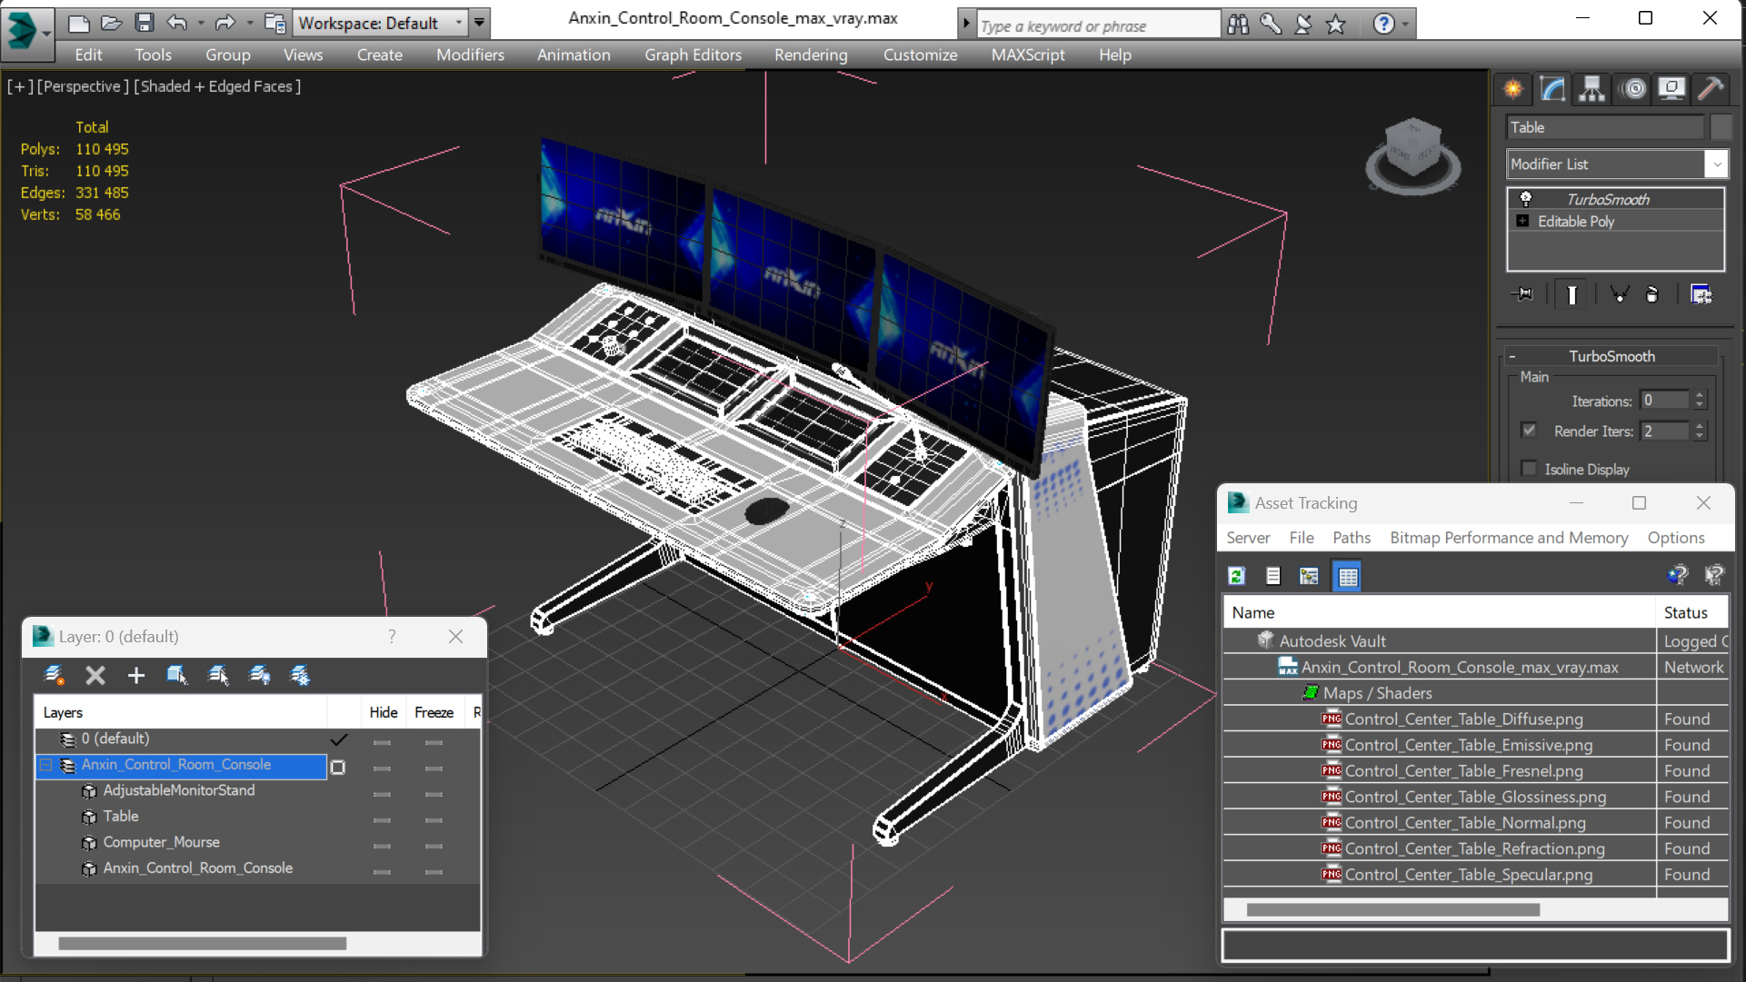Collapse the TurboSmooth rollout
This screenshot has height=982, width=1746.
[x=1512, y=356]
